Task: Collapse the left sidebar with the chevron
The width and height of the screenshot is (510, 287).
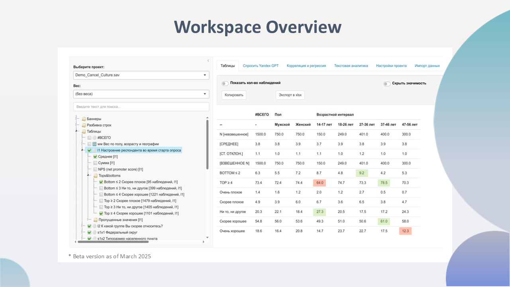Action: pos(208,61)
